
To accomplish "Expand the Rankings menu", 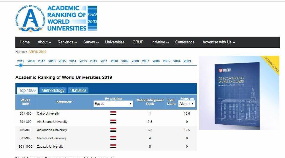I will [x=67, y=42].
